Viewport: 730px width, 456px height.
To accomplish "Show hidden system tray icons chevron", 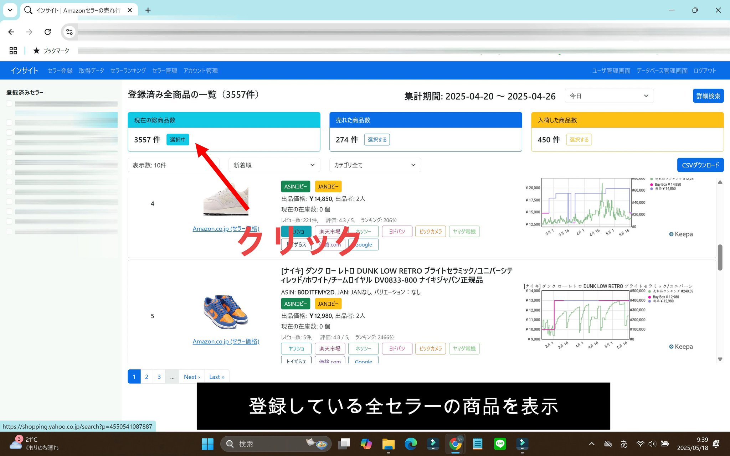I will click(592, 444).
